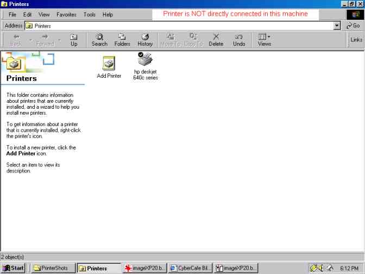365x274 pixels.
Task: Click the Search toolbar icon
Action: (99, 40)
